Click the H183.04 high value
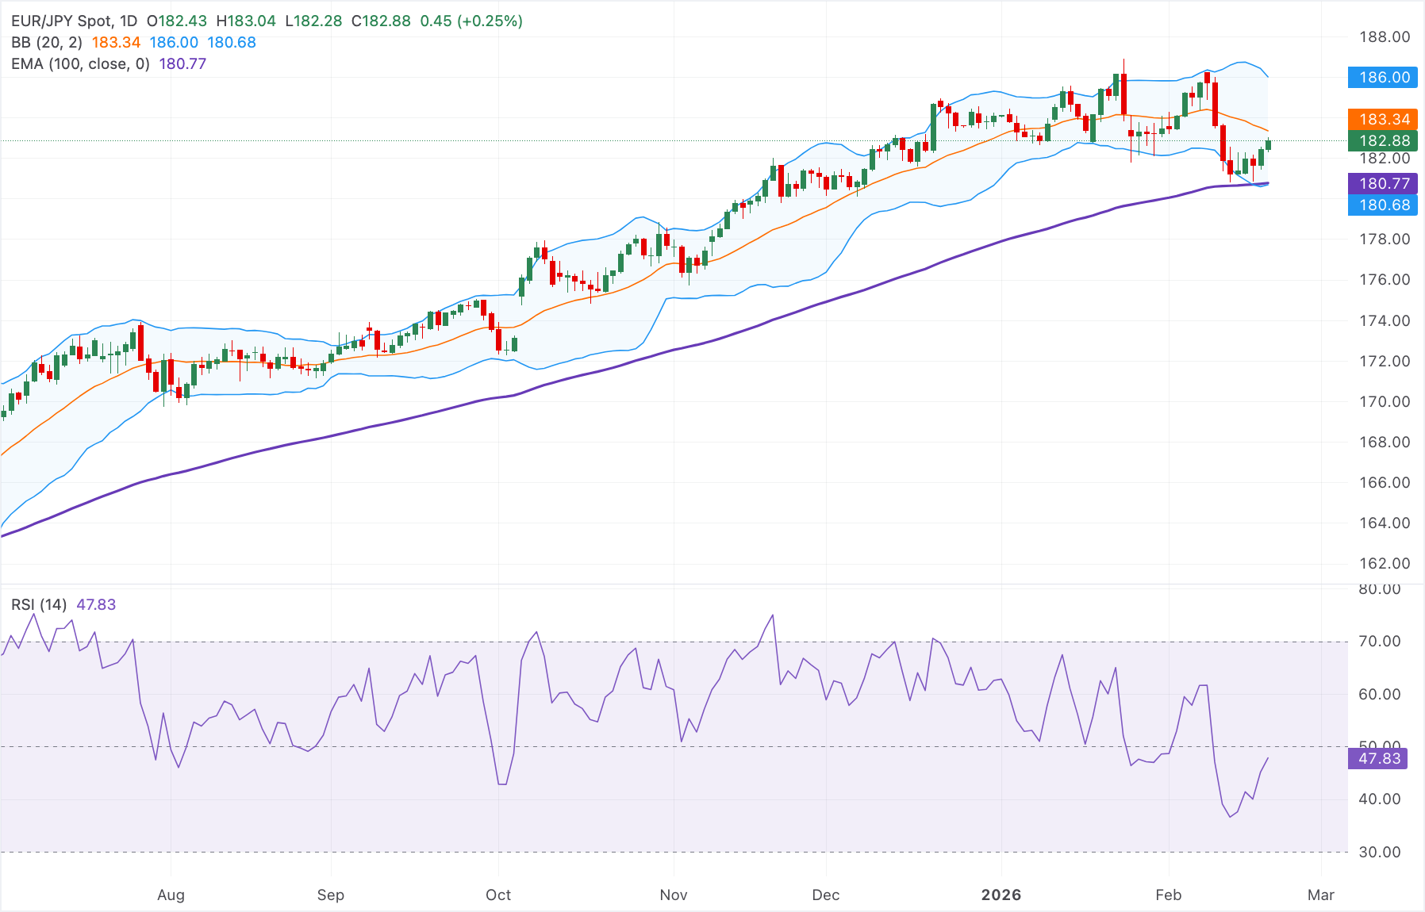The width and height of the screenshot is (1425, 912). pos(247,21)
